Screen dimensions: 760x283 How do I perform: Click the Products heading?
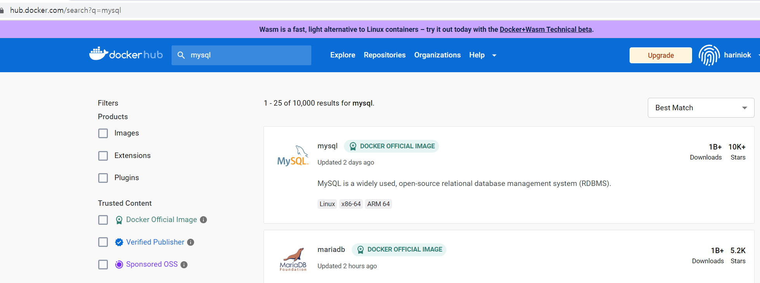[113, 117]
